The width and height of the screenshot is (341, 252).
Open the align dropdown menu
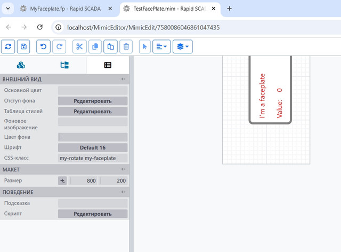pyautogui.click(x=161, y=46)
